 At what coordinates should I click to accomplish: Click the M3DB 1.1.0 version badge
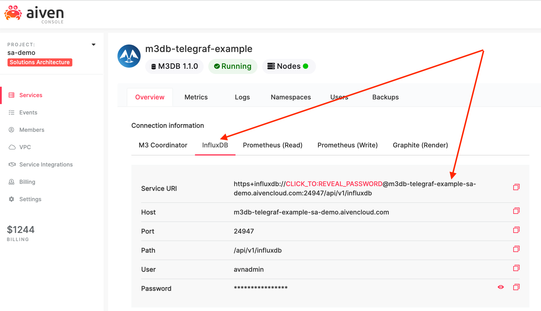[x=174, y=66]
